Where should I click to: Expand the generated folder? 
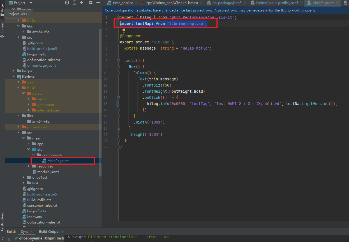tap(29, 105)
